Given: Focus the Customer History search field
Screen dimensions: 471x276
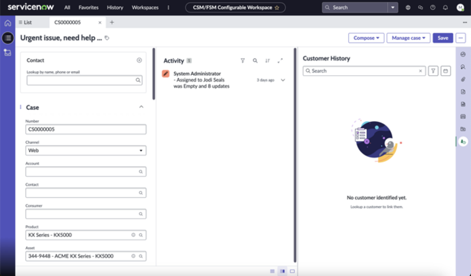Looking at the screenshot, I should coord(364,71).
